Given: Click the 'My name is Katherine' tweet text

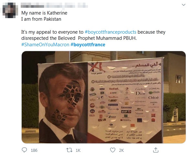Looking at the screenshot, I should tap(44, 13).
